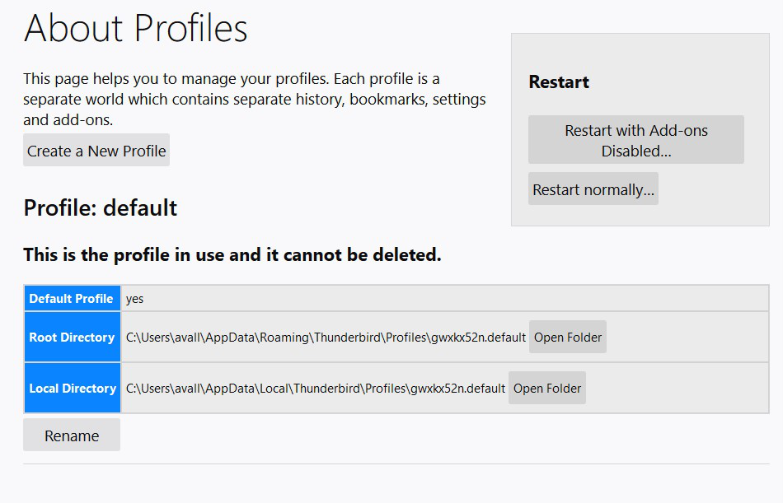
Task: Click the profile description paragraph
Action: [254, 100]
